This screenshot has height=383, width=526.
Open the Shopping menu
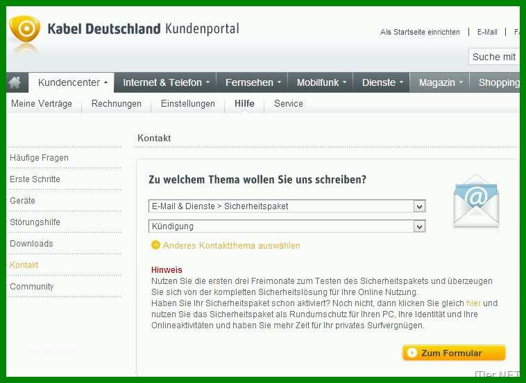tap(495, 82)
